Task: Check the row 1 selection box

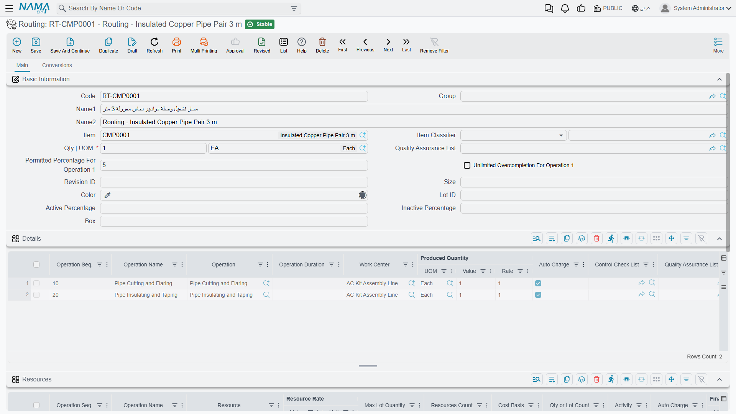Action: click(36, 283)
